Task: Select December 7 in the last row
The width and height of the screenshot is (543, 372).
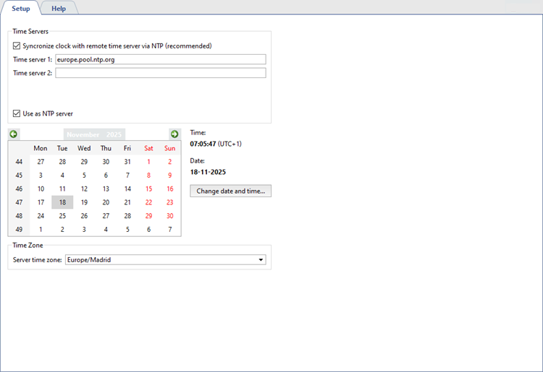Action: click(x=170, y=230)
